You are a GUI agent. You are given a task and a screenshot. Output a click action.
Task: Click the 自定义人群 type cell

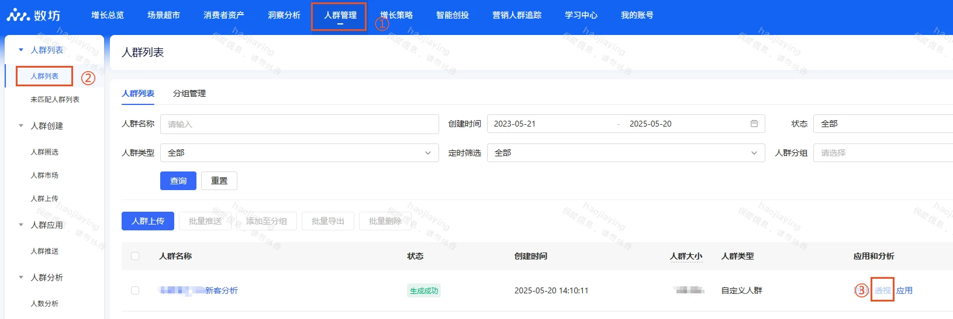(742, 290)
